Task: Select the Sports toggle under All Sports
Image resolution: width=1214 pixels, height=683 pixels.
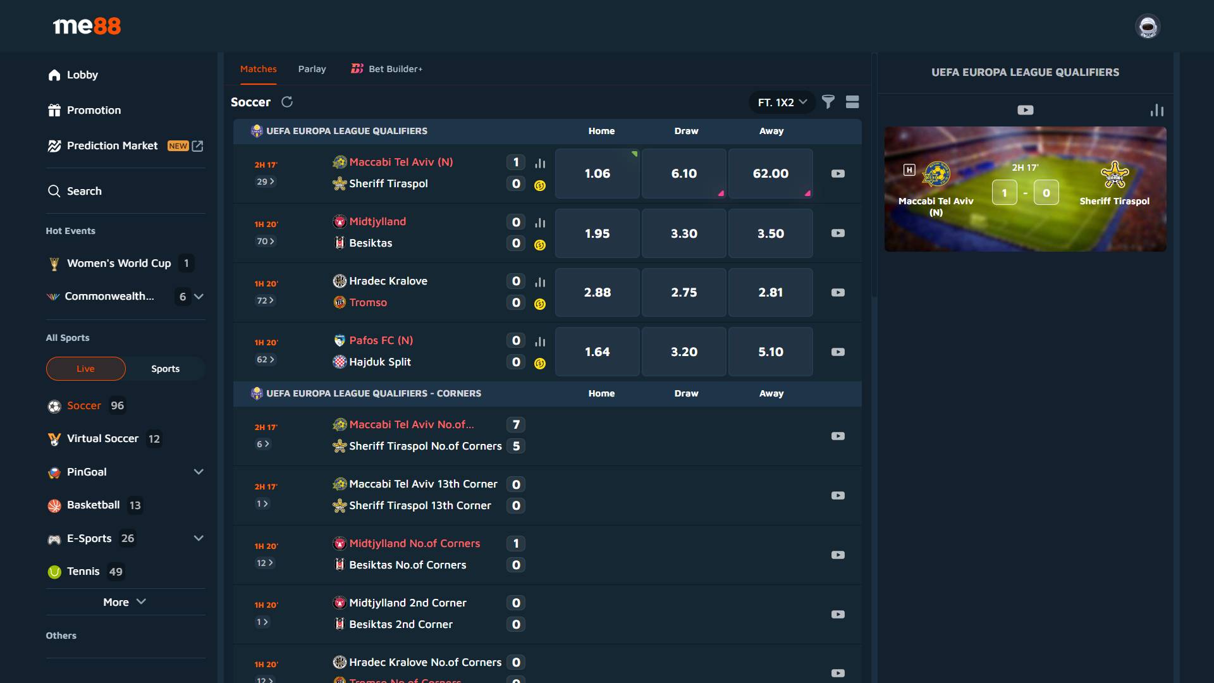Action: click(166, 369)
